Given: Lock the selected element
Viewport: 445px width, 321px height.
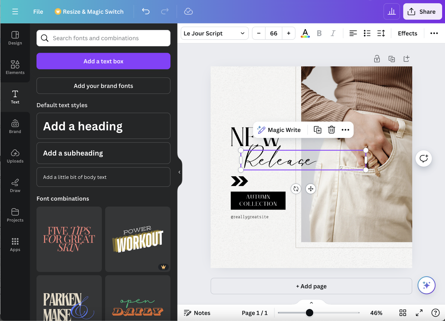Looking at the screenshot, I should 377,59.
